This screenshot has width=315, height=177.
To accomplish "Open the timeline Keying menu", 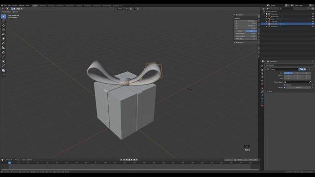I will [18, 160].
